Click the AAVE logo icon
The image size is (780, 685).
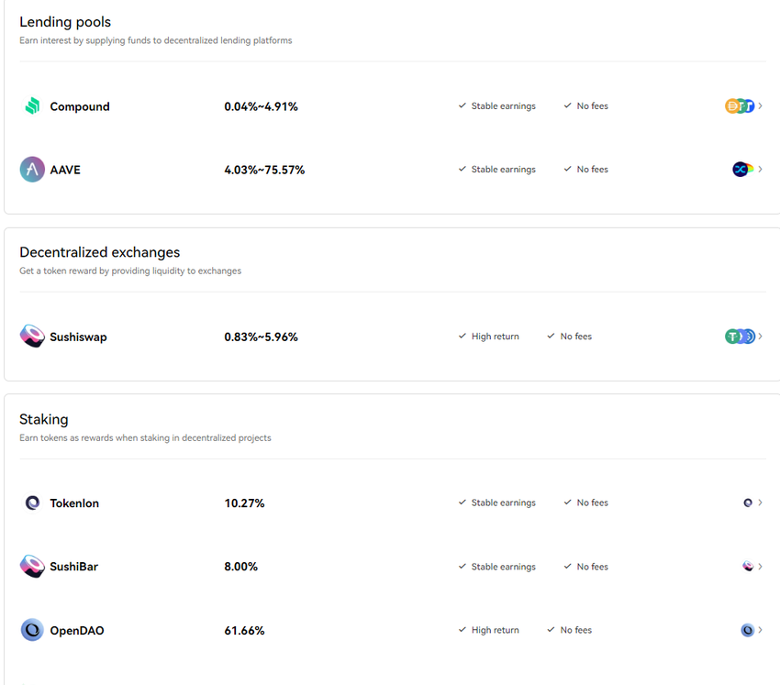32,170
